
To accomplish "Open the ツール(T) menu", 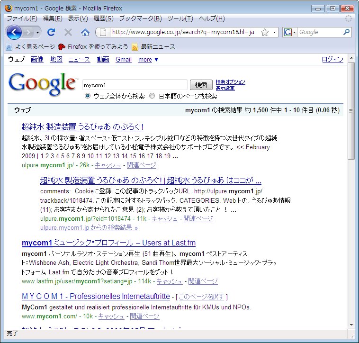I will point(180,18).
